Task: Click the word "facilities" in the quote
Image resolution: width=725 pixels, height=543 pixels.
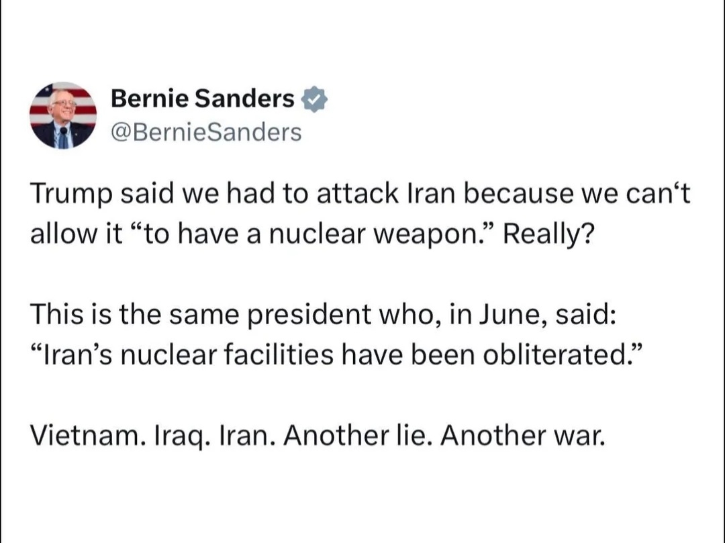Action: (277, 355)
